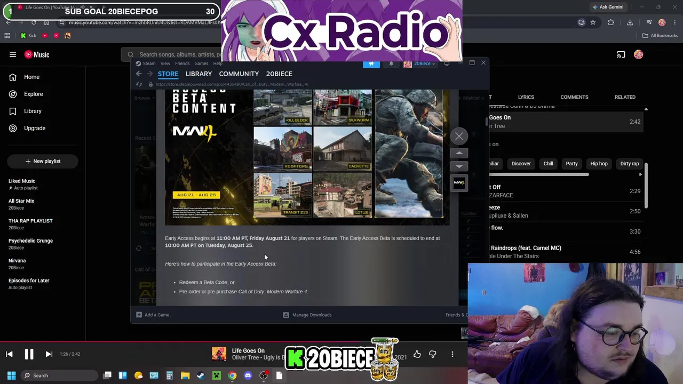683x384 pixels.
Task: Open Manage Downloads in Steam
Action: tap(307, 315)
